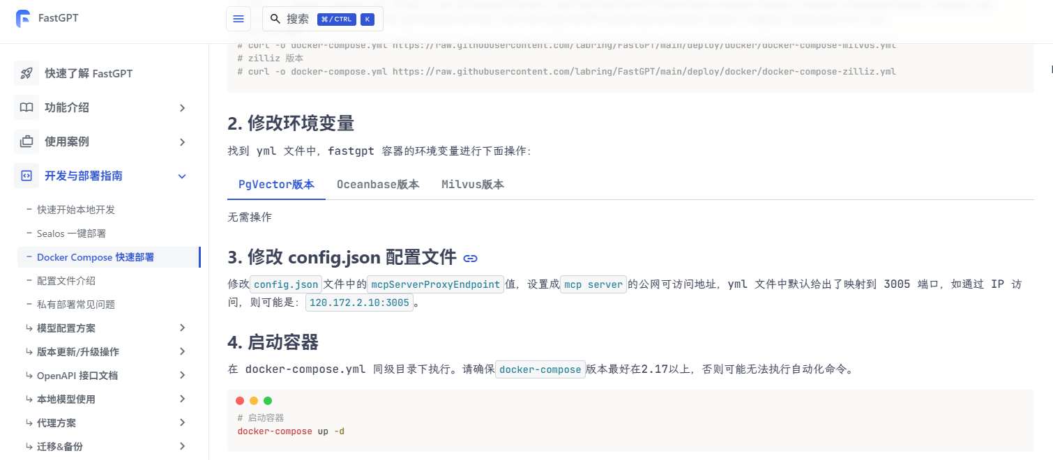Click the inline code 120.172.2.10:3005
The image size is (1053, 460).
point(359,302)
